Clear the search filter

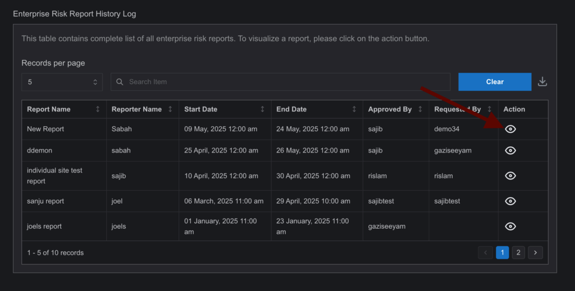[495, 82]
